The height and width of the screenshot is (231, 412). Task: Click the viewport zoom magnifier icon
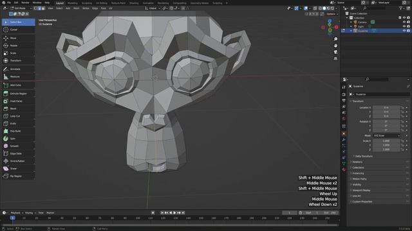click(335, 39)
